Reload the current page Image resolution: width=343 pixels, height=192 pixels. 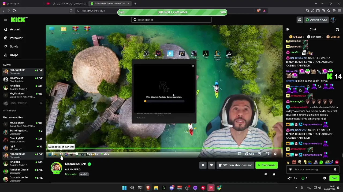pos(14,11)
